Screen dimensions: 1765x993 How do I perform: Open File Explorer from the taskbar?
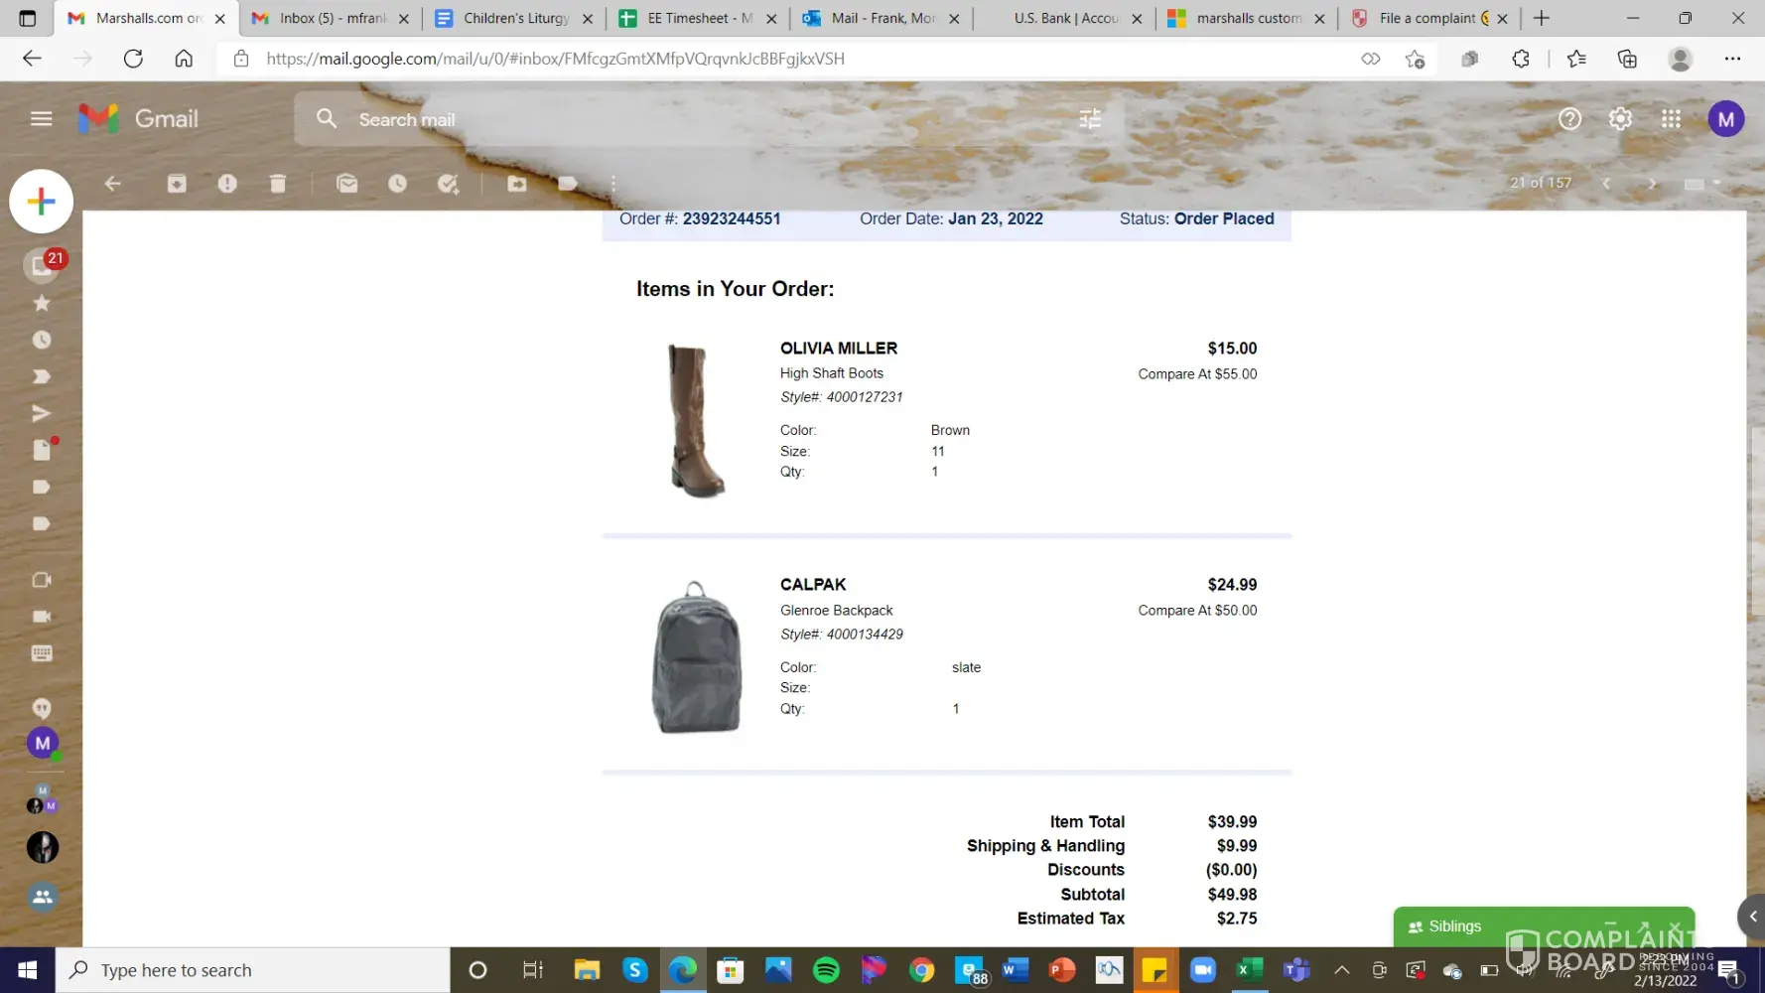587,970
